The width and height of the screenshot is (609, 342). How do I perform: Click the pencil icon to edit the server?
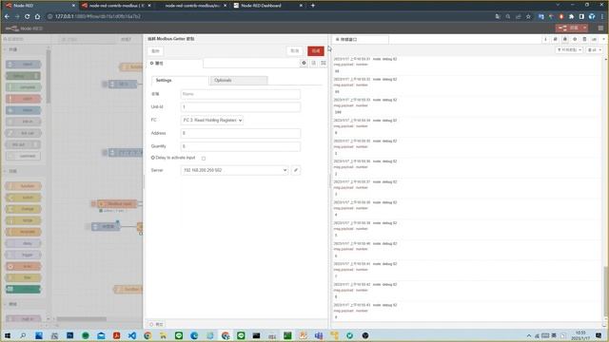click(296, 170)
